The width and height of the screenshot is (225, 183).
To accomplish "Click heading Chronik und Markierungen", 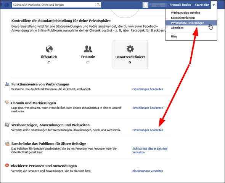I will click(x=34, y=103).
